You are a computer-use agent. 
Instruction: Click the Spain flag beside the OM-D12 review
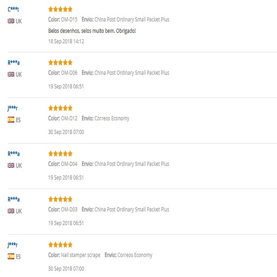pos(11,120)
